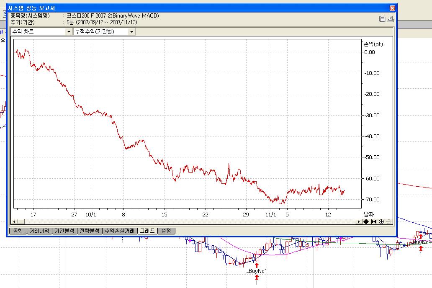
Task: Click the chart expand horizontally arrows icon
Action: point(366,221)
